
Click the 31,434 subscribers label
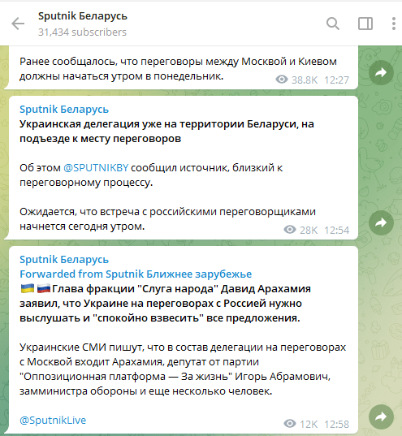pyautogui.click(x=82, y=32)
